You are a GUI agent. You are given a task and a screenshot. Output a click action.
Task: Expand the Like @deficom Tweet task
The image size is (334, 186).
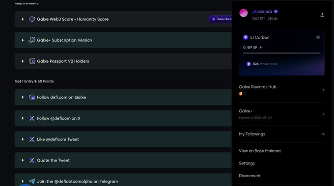point(23,139)
